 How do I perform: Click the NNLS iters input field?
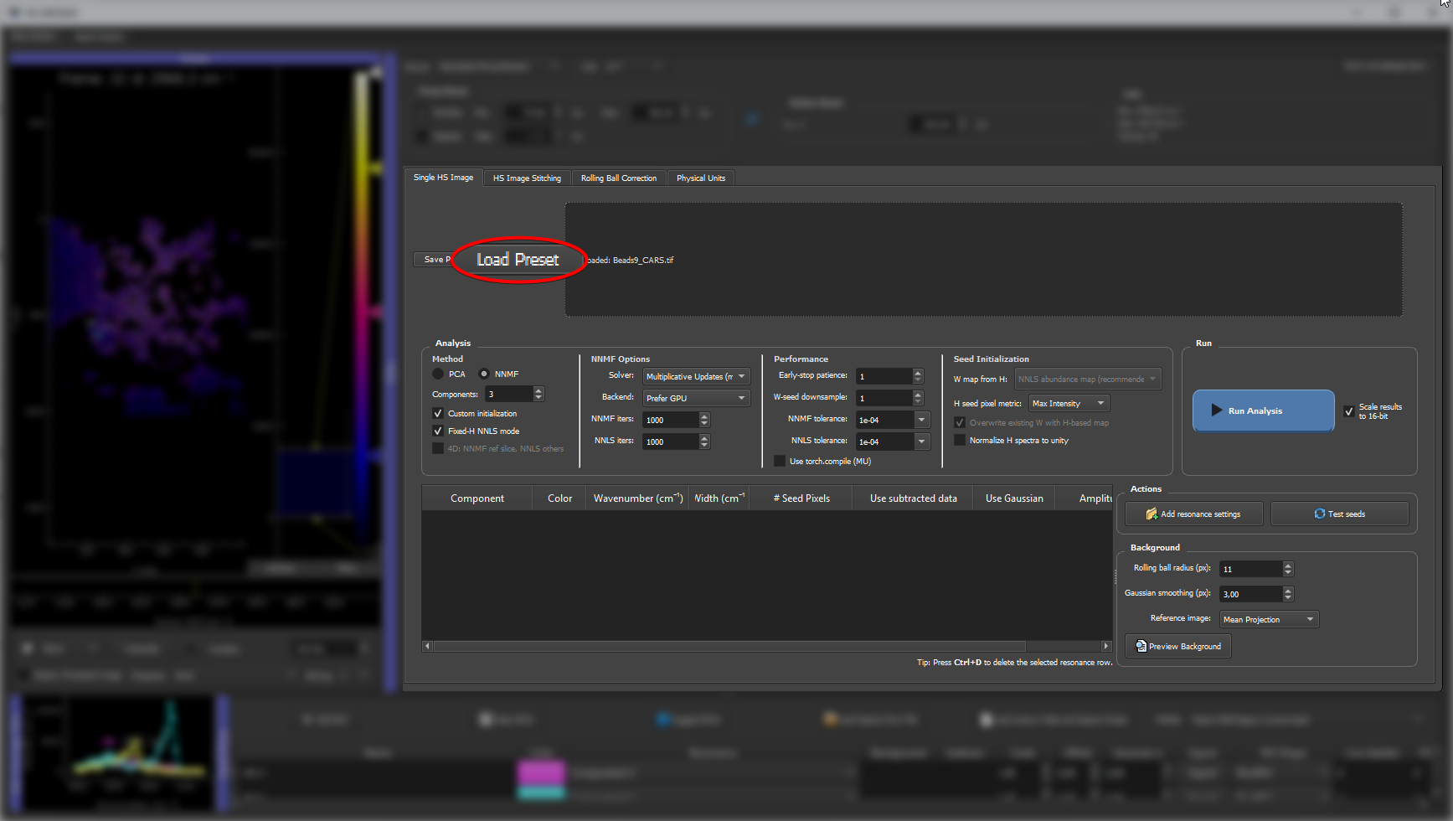point(670,441)
